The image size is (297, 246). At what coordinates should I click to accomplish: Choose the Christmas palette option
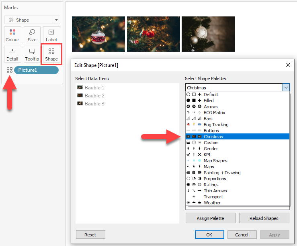click(213, 137)
